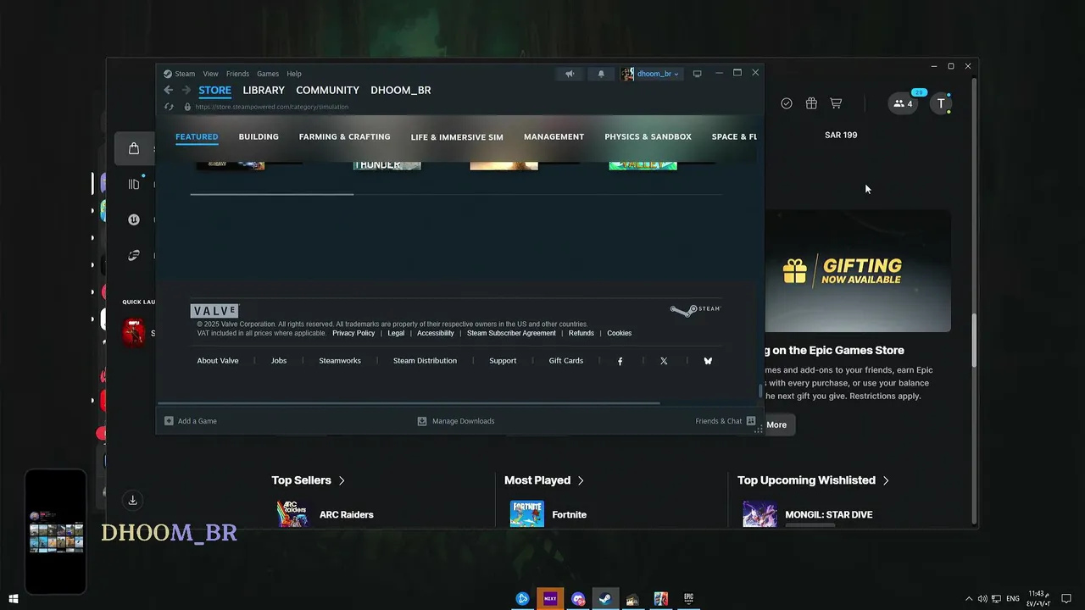The height and width of the screenshot is (610, 1085).
Task: Select the LIFE & IMMERSIVE SIM tab
Action: pos(457,136)
